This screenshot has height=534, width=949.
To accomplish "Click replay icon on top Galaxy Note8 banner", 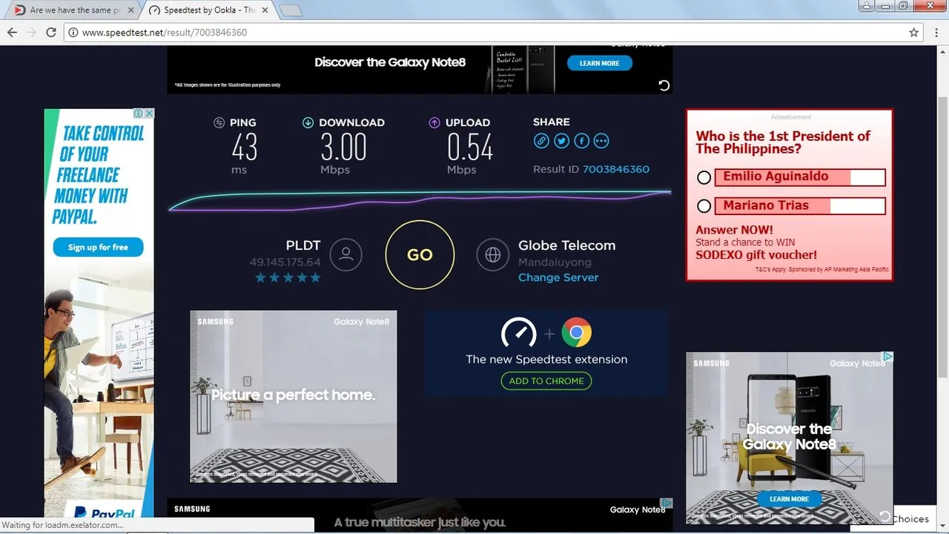I will click(664, 85).
